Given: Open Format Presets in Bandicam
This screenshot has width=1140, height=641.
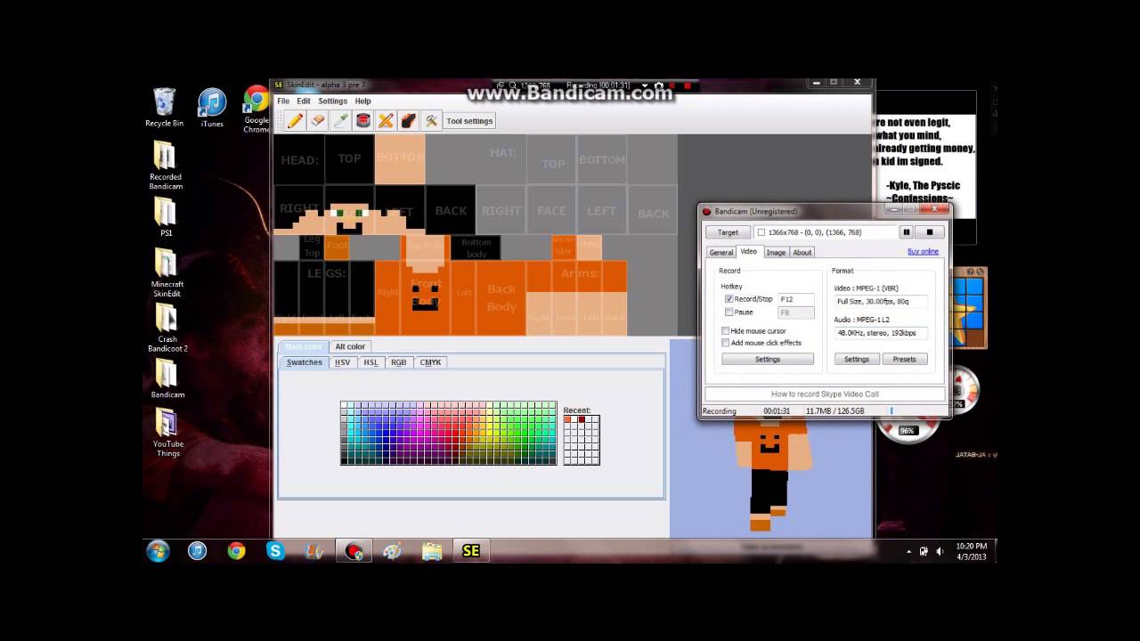Looking at the screenshot, I should pyautogui.click(x=905, y=360).
